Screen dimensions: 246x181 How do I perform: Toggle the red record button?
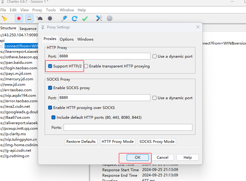tap(19, 18)
